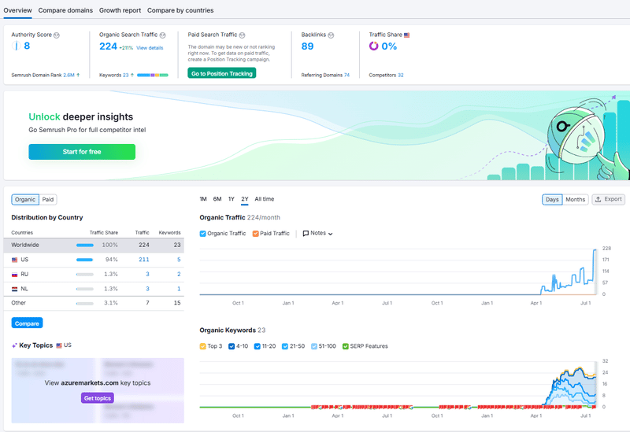This screenshot has height=432, width=630.
Task: Toggle the 11-20 keywords checkbox
Action: 258,346
